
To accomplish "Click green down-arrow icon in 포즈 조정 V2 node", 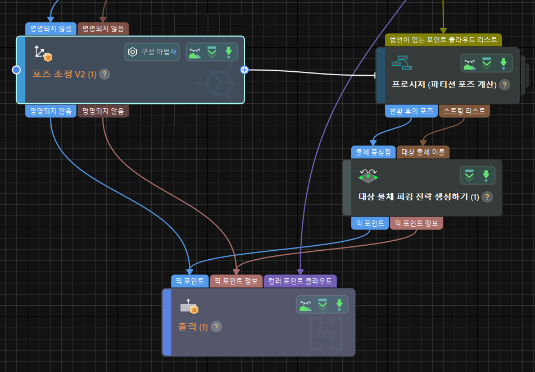I will (229, 52).
